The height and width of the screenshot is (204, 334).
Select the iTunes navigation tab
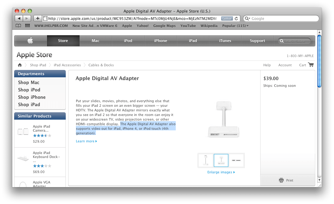(x=225, y=40)
